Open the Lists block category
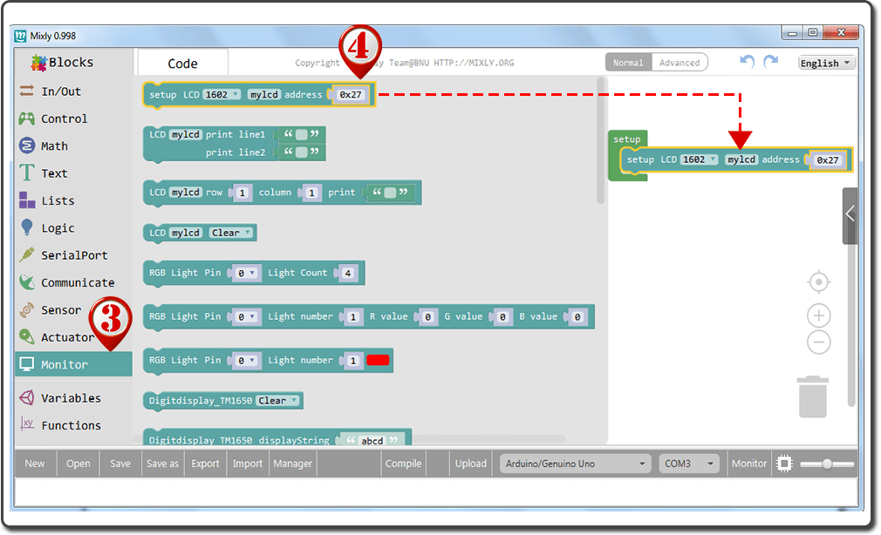Image resolution: width=881 pixels, height=535 pixels. (58, 200)
